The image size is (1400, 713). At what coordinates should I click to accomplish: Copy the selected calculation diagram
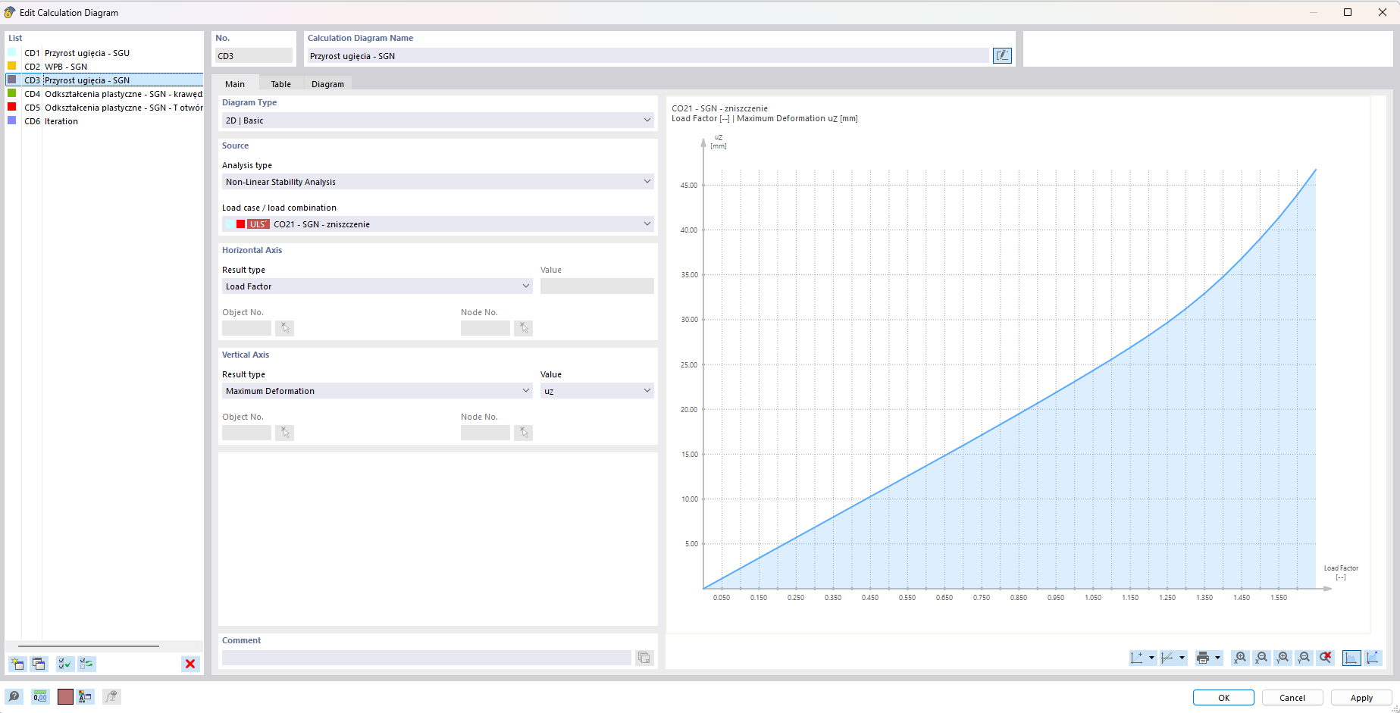point(39,664)
